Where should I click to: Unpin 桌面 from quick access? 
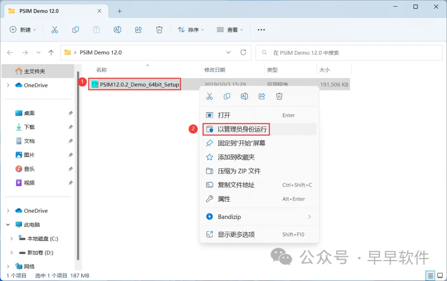tap(70, 113)
